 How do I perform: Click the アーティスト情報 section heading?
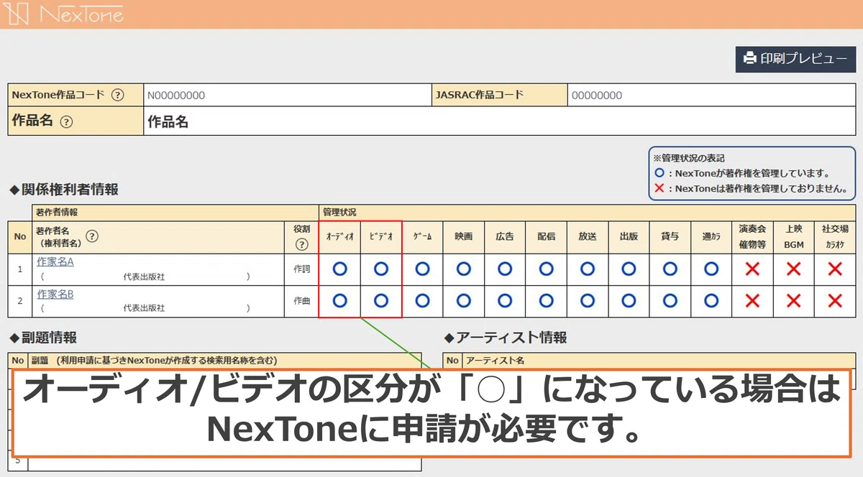point(506,338)
